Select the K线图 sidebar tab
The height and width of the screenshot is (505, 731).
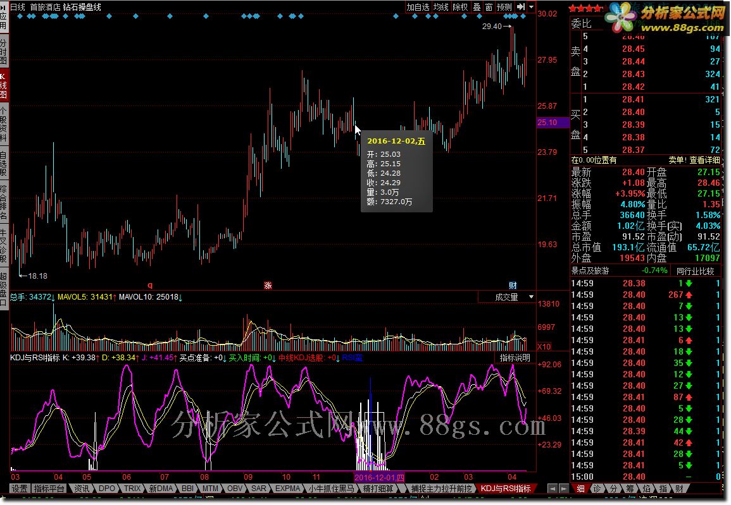coord(4,85)
